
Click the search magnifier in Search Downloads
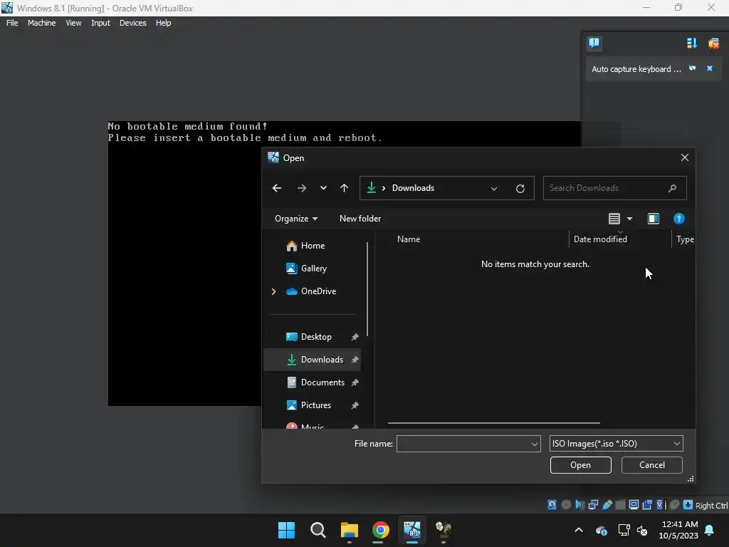point(672,188)
